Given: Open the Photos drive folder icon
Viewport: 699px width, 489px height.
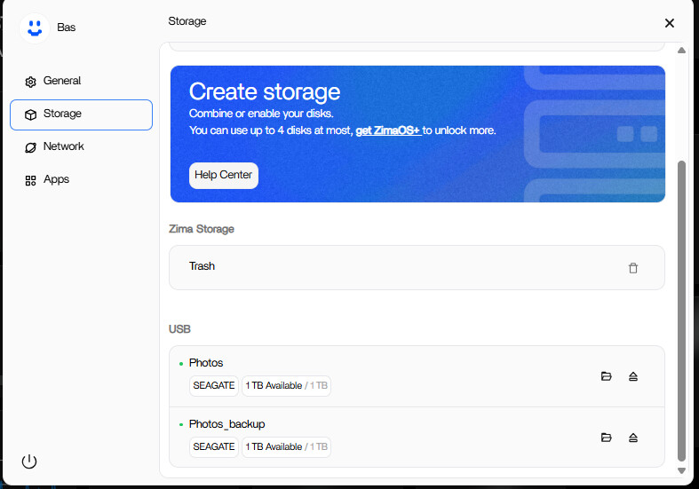Looking at the screenshot, I should [607, 376].
